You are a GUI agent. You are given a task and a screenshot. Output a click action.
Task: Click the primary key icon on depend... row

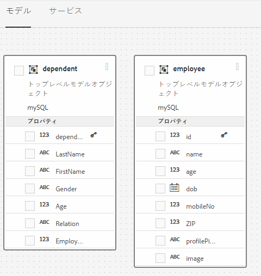point(94,135)
